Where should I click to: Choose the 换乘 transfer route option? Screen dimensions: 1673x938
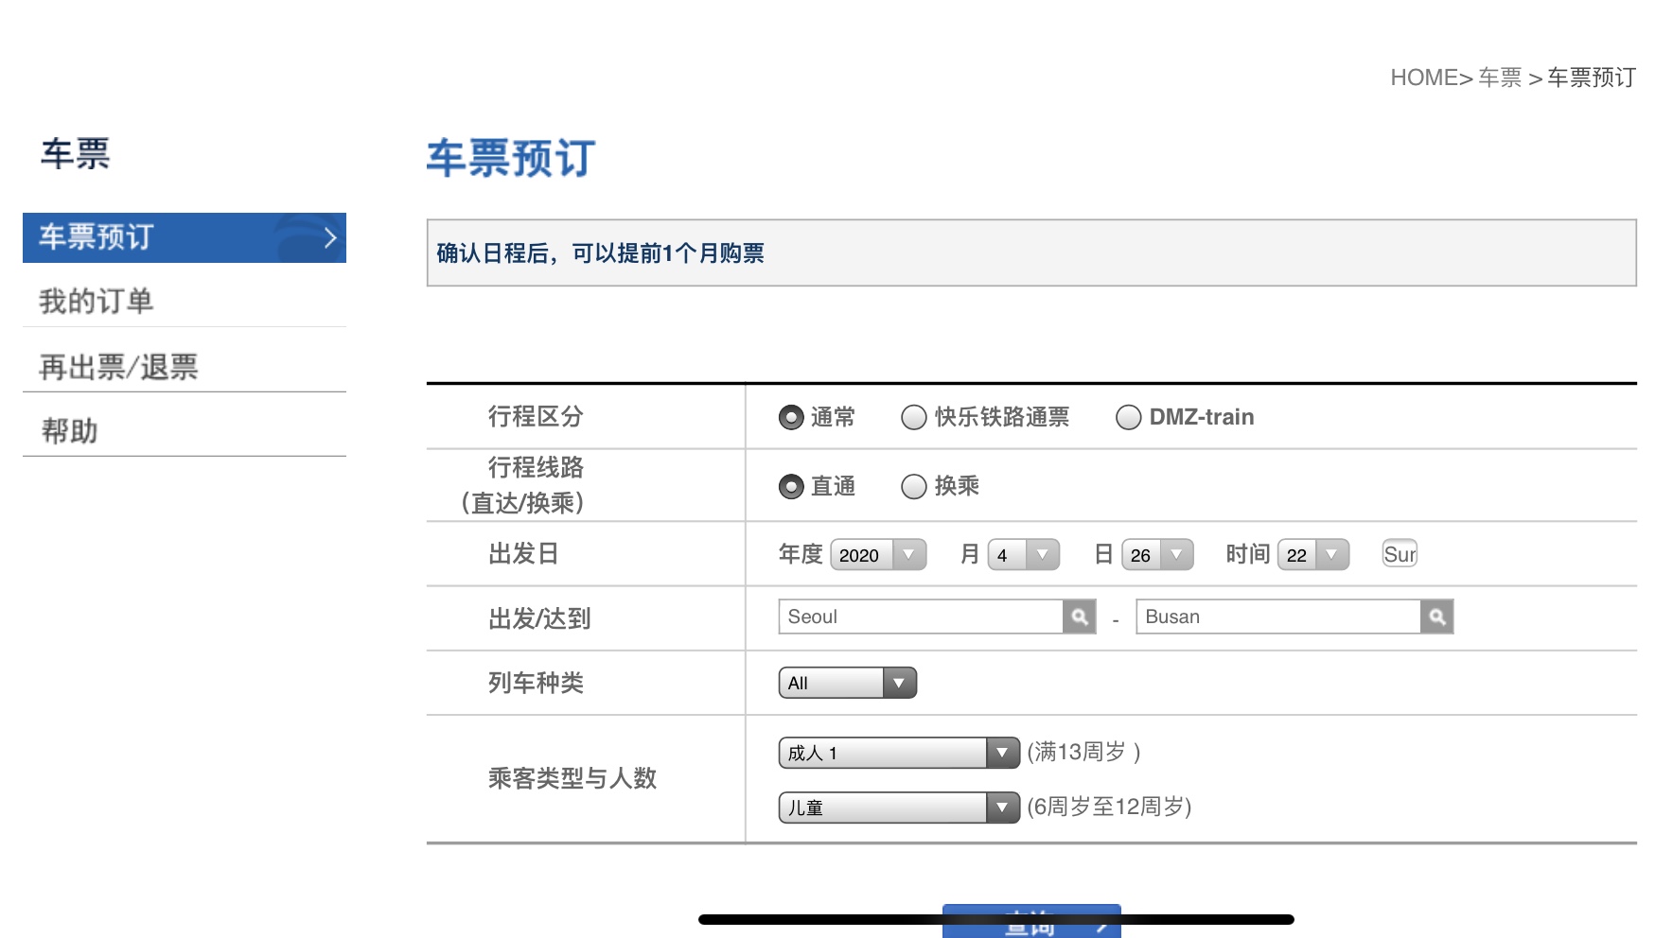[913, 486]
